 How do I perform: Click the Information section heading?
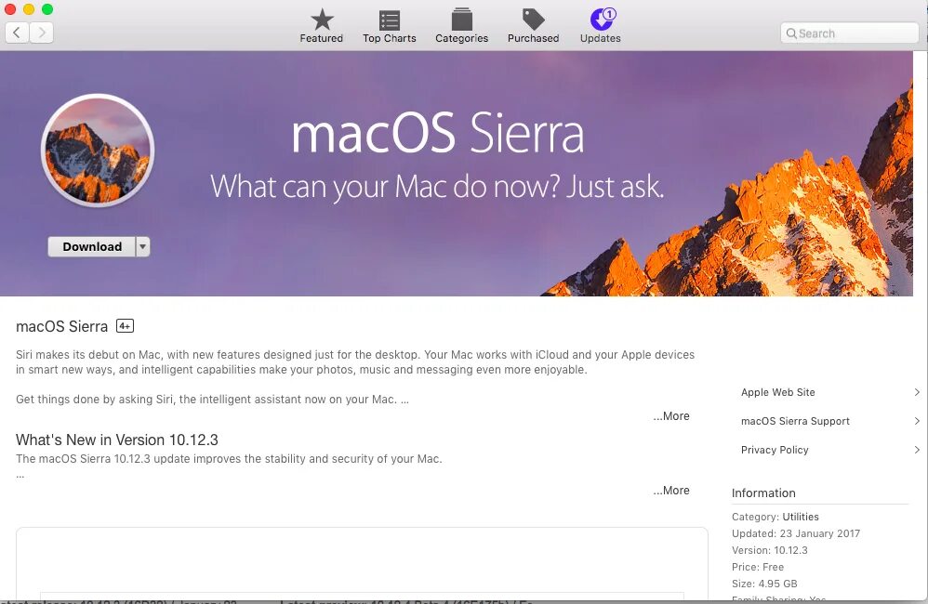pyautogui.click(x=763, y=493)
